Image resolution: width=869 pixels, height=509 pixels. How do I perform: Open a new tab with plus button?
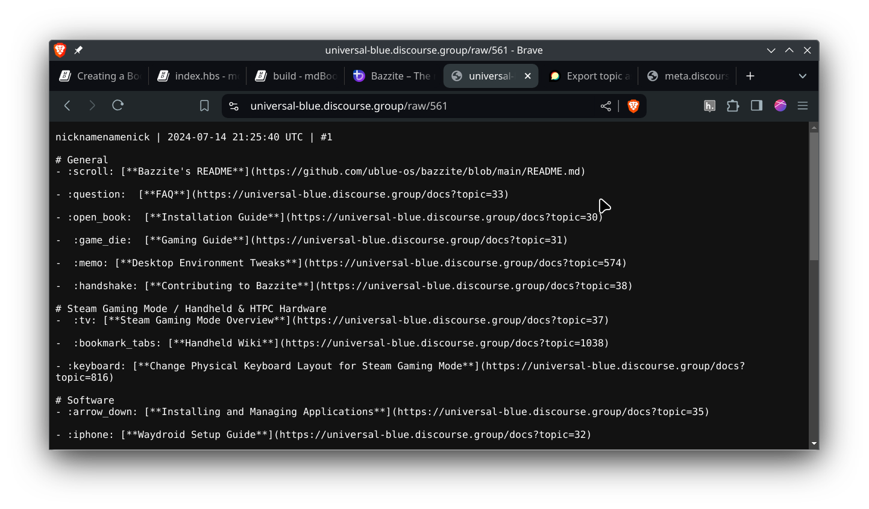pos(750,76)
